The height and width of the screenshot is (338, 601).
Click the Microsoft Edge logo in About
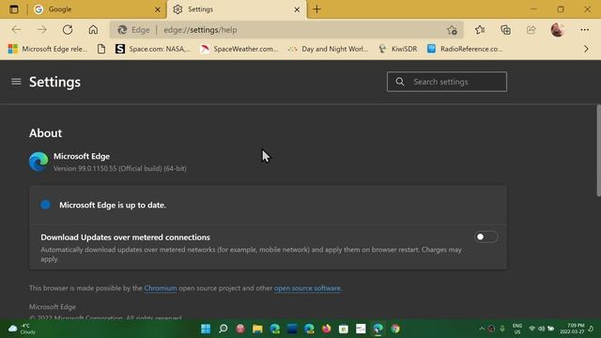point(39,161)
